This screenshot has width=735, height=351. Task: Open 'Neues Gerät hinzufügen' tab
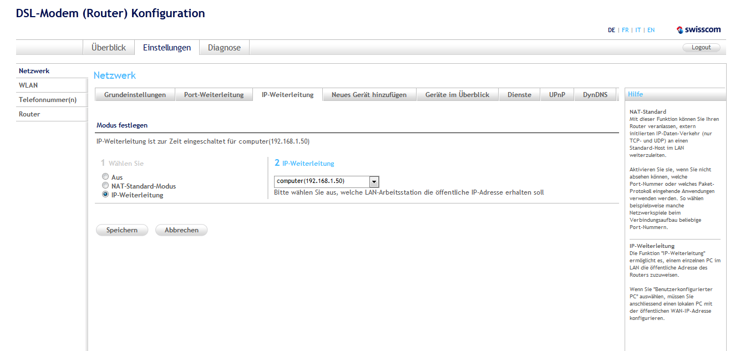[x=369, y=95]
